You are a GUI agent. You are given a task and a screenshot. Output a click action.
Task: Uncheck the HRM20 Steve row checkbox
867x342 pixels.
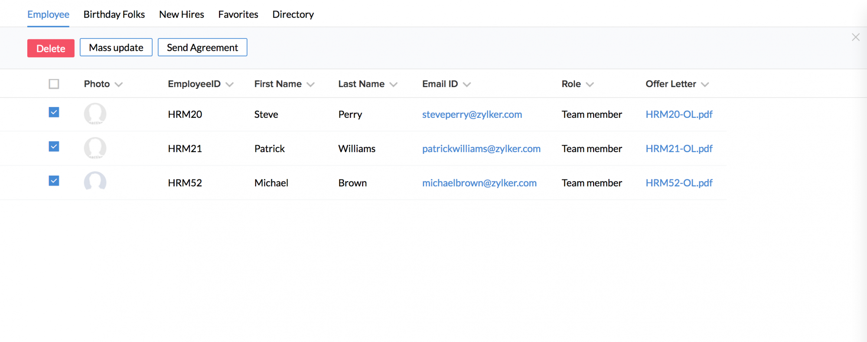pos(54,112)
